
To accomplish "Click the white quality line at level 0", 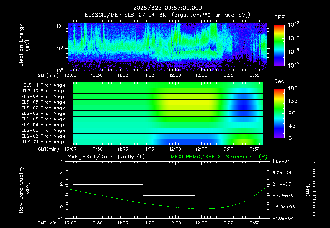I will (x=229, y=207).
